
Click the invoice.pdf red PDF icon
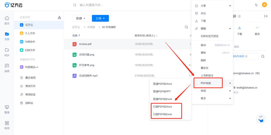[x=75, y=44]
